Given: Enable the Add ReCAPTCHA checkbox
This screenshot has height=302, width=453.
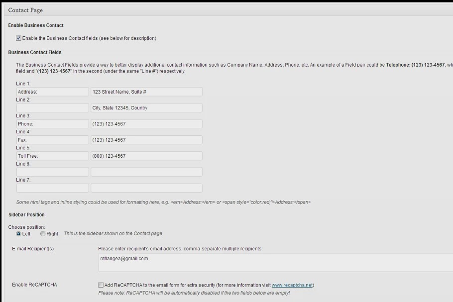Looking at the screenshot, I should point(101,285).
